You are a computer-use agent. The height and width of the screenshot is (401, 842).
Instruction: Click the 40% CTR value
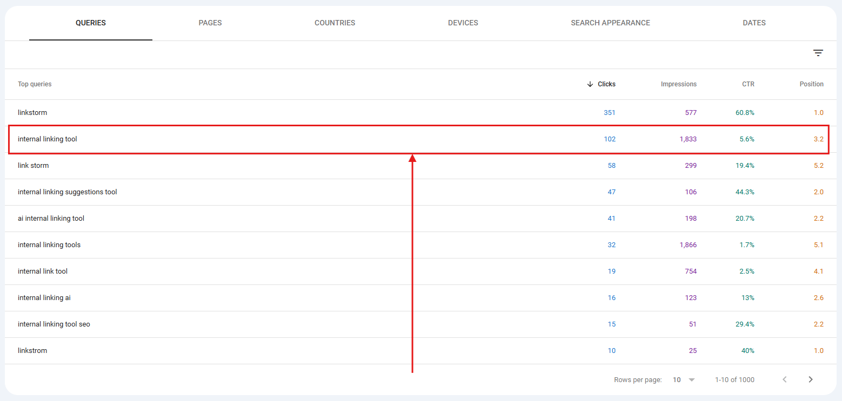[748, 351]
